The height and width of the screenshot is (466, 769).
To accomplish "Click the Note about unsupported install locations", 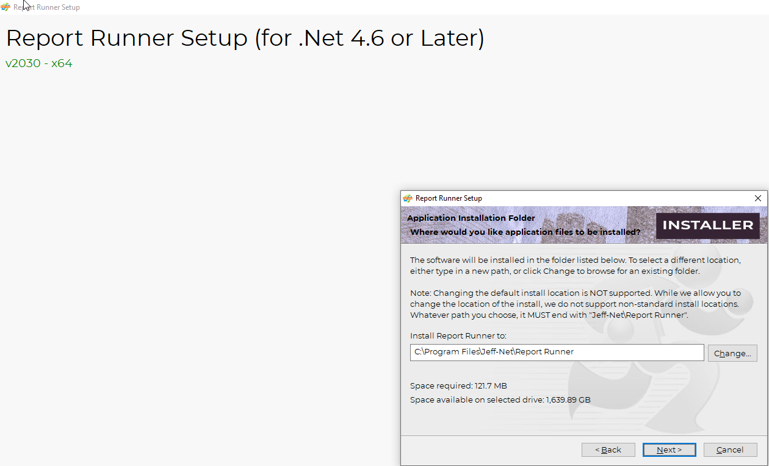I will pyautogui.click(x=575, y=304).
